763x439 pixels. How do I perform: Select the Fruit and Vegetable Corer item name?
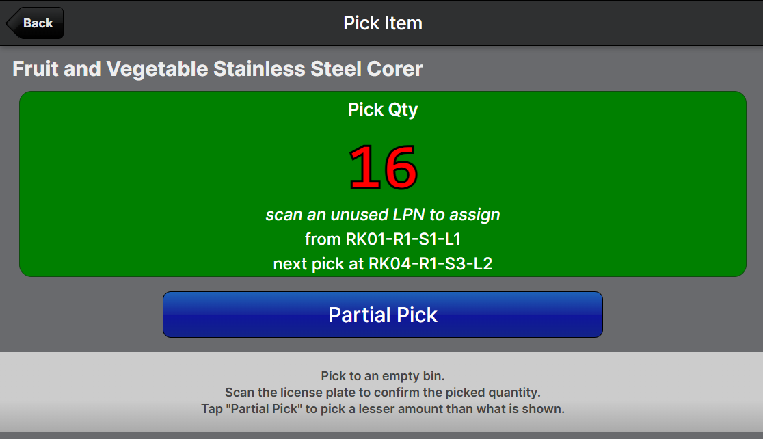(x=217, y=69)
